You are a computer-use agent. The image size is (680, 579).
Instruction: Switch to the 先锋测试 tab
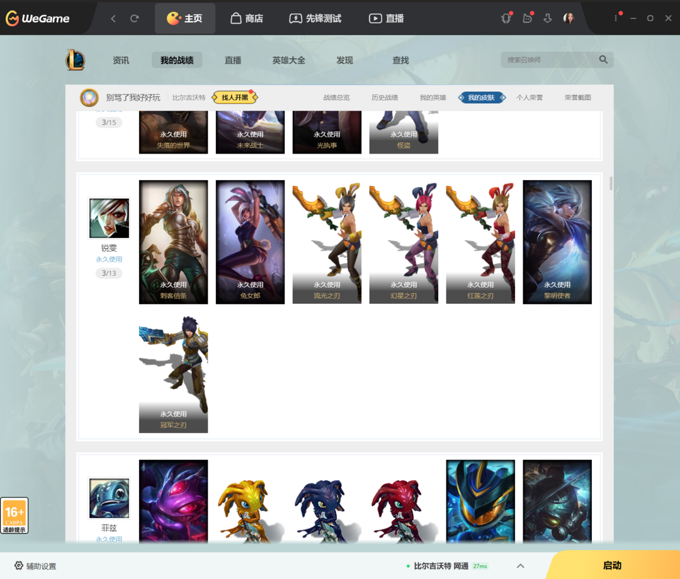(315, 18)
